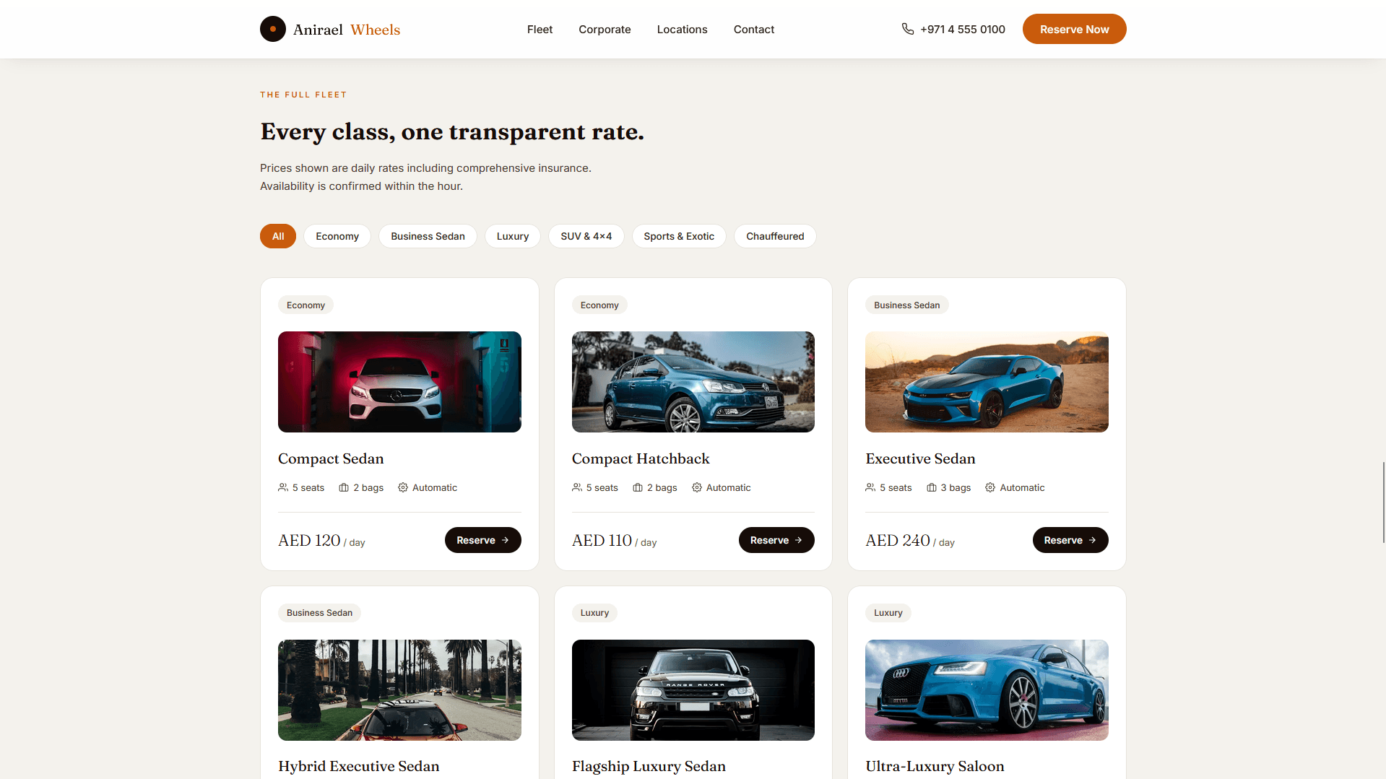
Task: Click the page vertical scrollbar
Action: click(x=1383, y=502)
